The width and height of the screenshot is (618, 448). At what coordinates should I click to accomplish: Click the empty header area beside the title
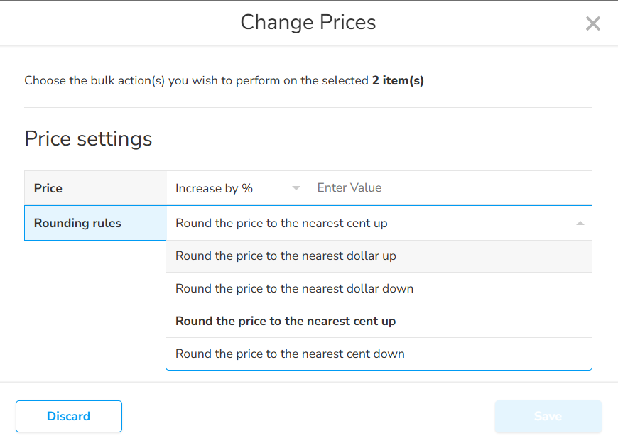pyautogui.click(x=121, y=23)
